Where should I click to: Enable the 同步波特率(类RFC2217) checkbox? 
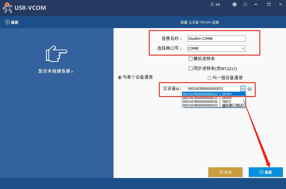click(x=190, y=68)
